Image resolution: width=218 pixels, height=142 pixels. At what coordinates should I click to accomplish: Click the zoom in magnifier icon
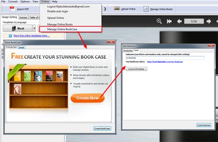[x=159, y=21]
